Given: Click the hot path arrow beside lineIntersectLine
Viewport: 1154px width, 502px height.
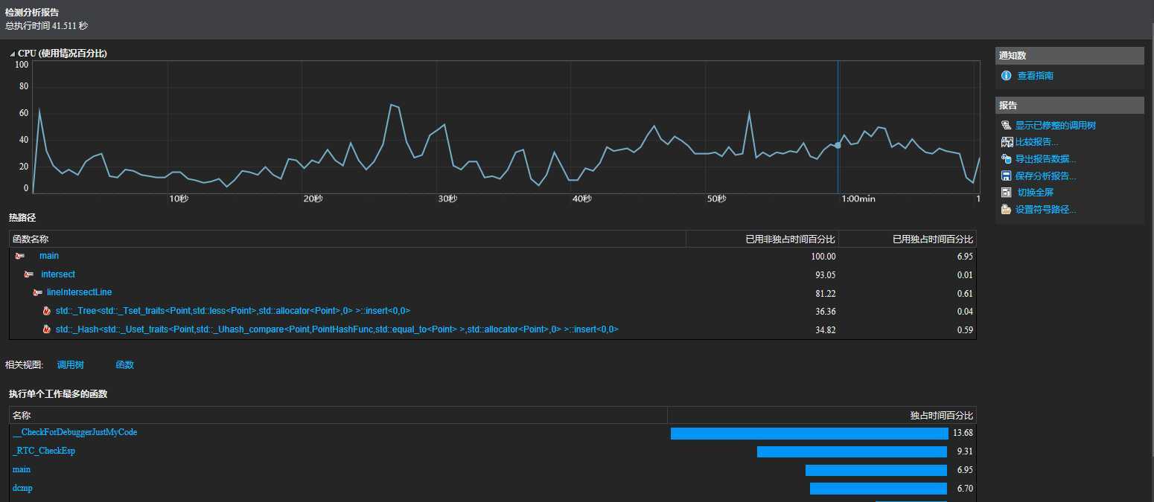Looking at the screenshot, I should click(x=37, y=292).
